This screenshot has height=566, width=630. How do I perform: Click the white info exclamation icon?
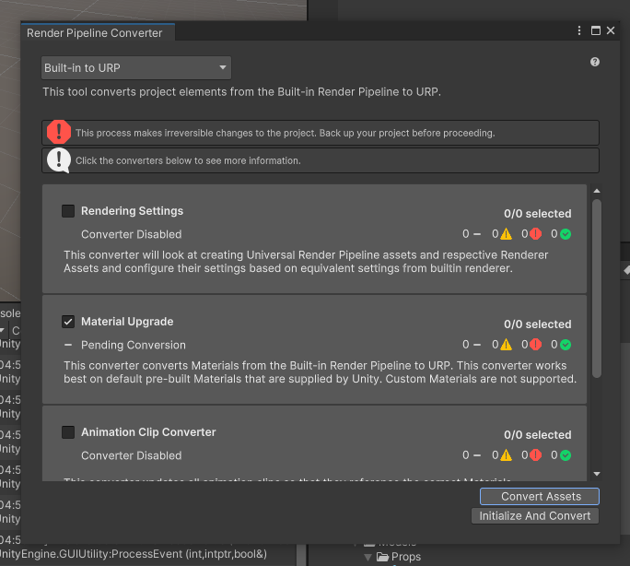tap(59, 160)
